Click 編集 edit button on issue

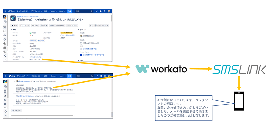click(14, 25)
